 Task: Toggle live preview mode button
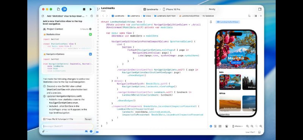tap(211, 126)
